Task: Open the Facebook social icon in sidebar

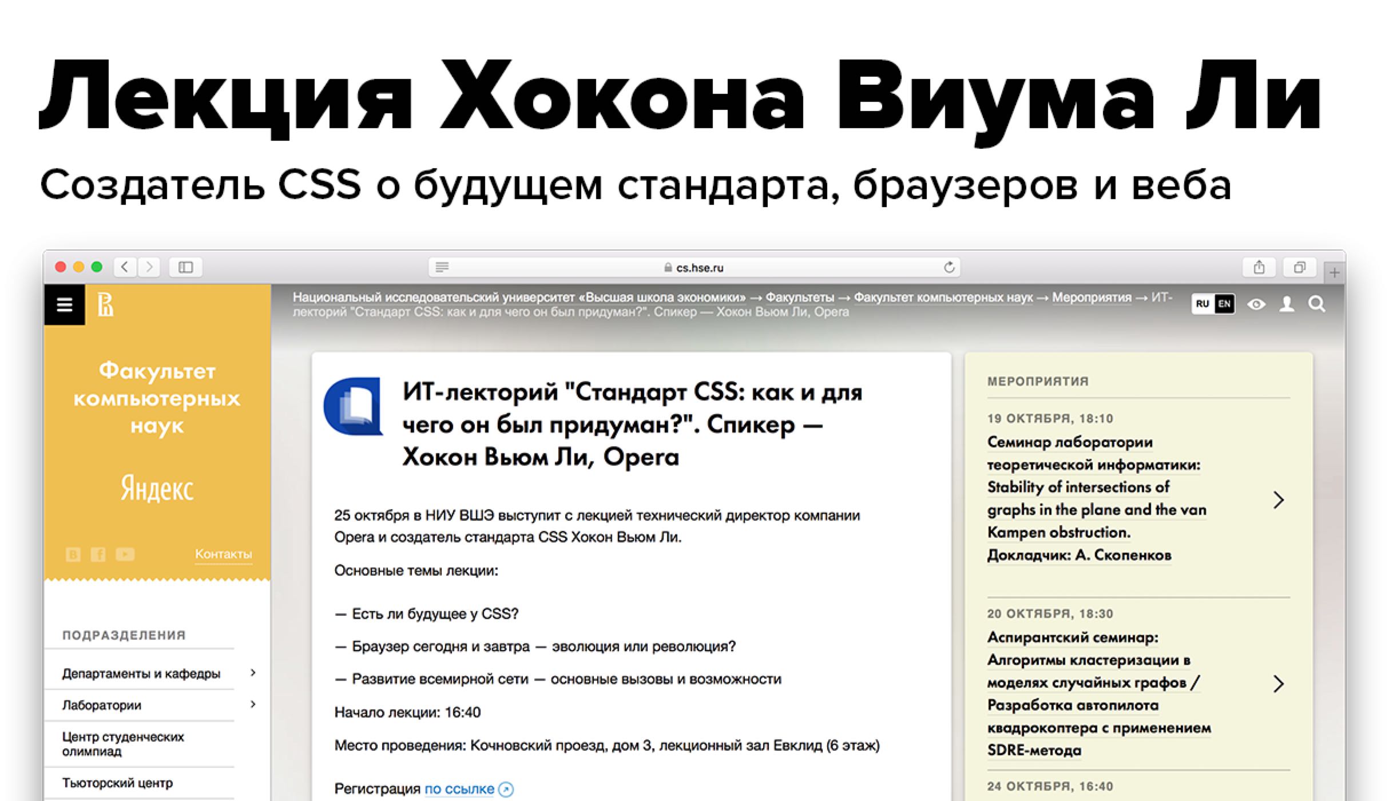Action: click(x=98, y=554)
